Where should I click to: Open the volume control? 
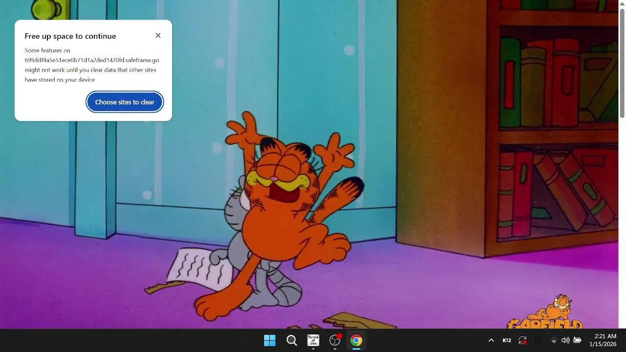click(565, 340)
